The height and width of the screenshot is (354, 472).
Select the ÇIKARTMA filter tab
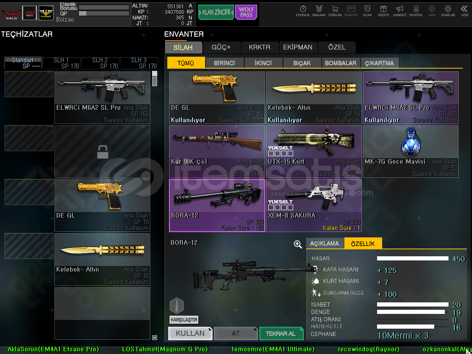tap(380, 63)
